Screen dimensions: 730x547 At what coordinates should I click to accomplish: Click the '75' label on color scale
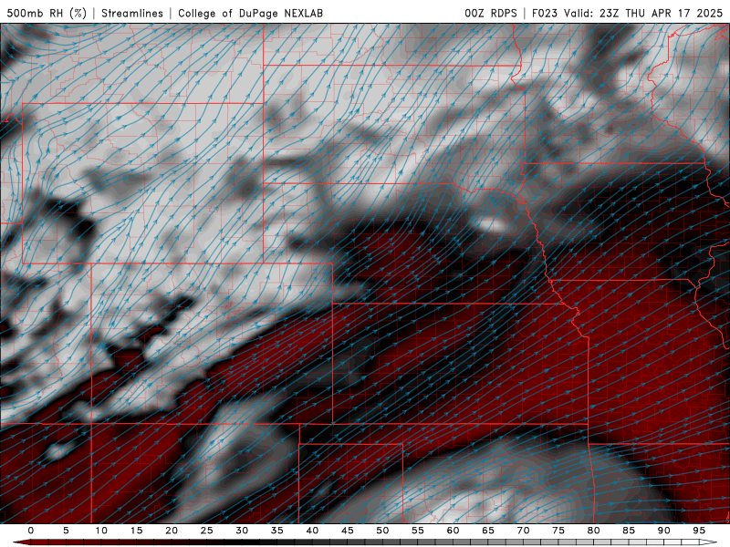tap(558, 531)
